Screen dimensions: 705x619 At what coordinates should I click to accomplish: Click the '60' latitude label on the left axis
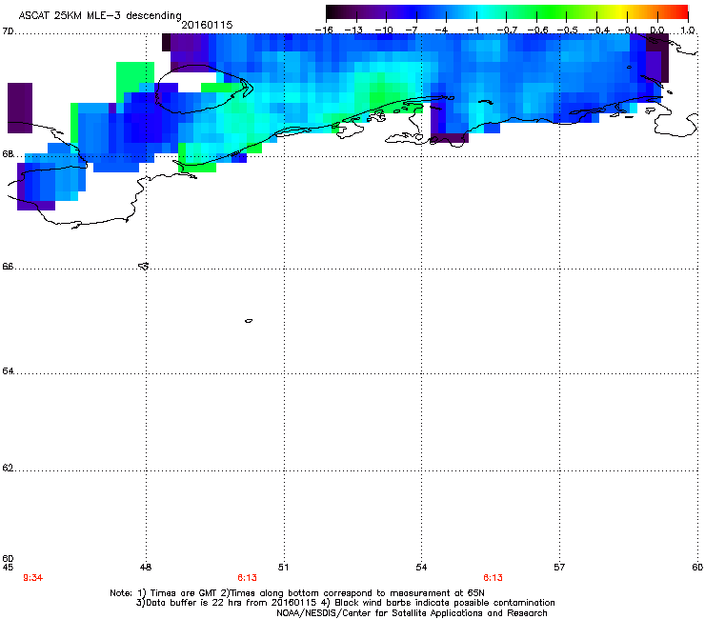8,559
